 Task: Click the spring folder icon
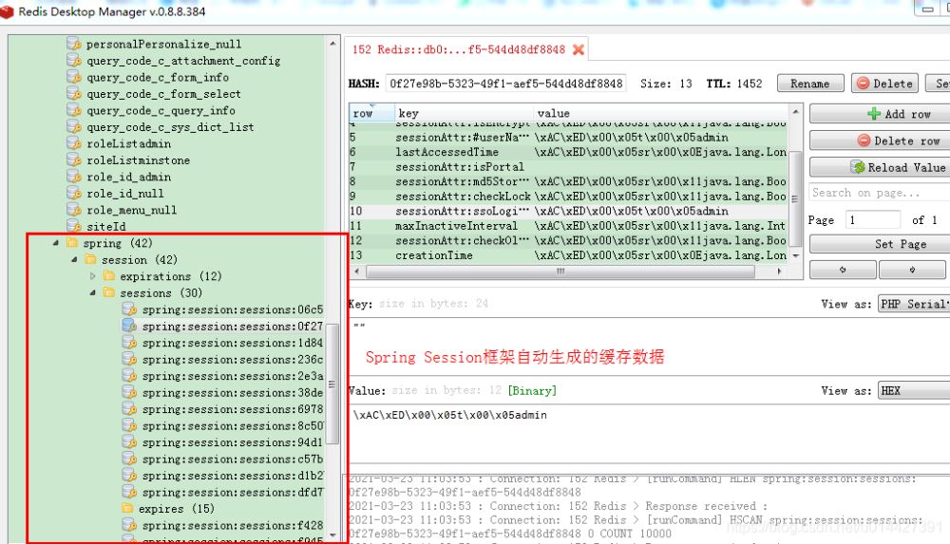[x=72, y=242]
